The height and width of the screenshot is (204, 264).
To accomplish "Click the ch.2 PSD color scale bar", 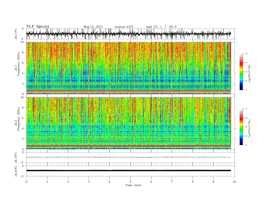I will [241, 127].
